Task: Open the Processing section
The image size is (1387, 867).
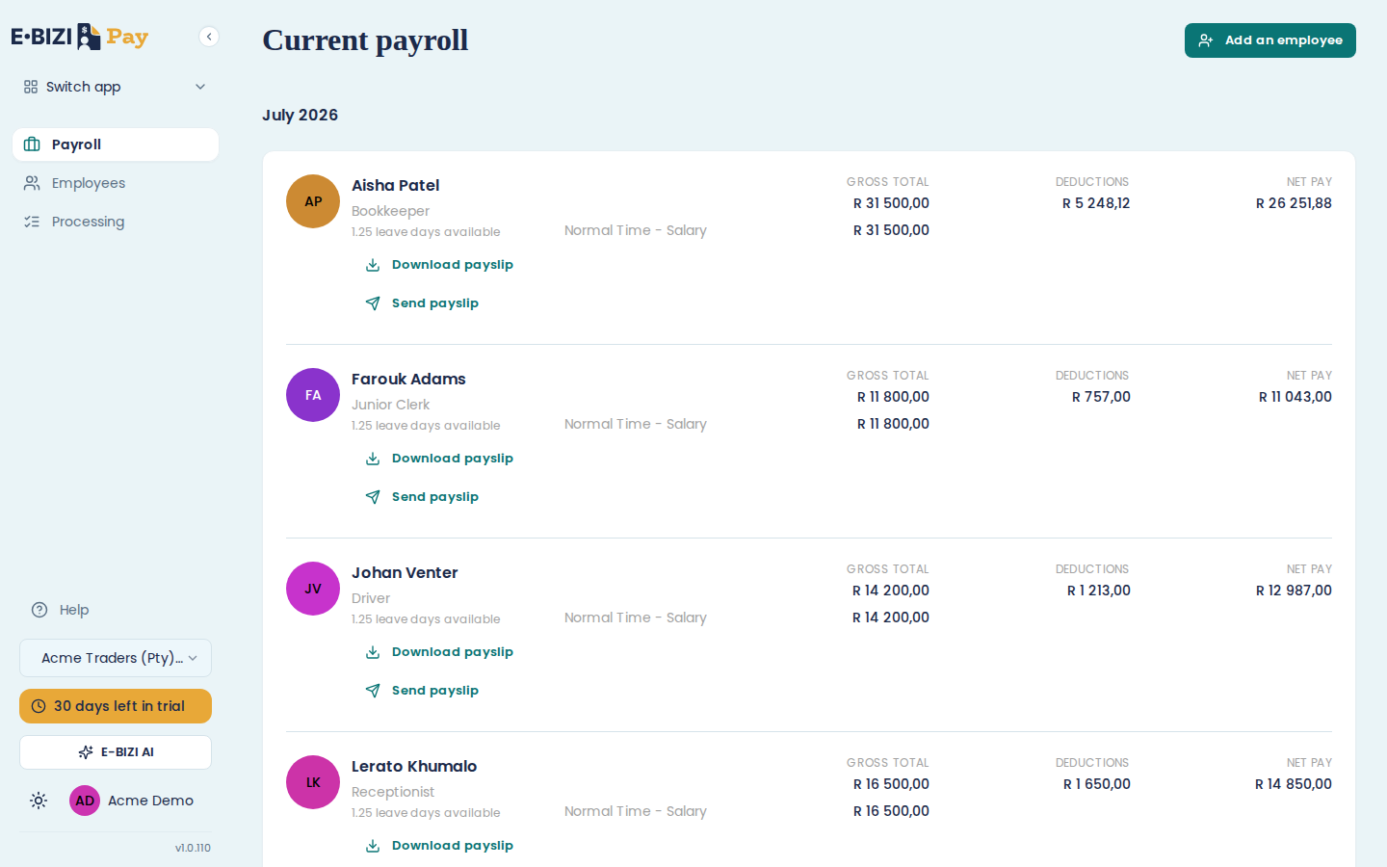Action: pyautogui.click(x=116, y=222)
